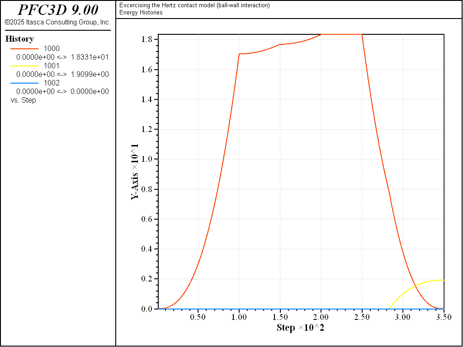Select the Hertz contact model plot title
The width and height of the screenshot is (463, 347).
(194, 5)
